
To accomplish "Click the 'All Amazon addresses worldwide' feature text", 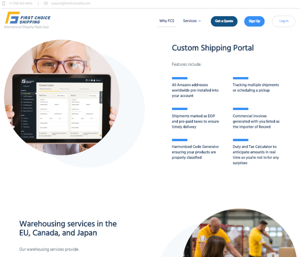I will [x=195, y=90].
